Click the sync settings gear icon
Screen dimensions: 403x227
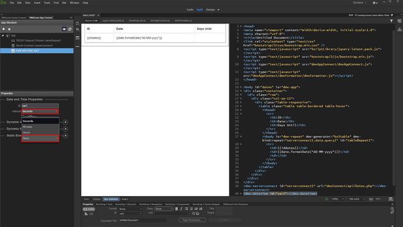point(375,3)
